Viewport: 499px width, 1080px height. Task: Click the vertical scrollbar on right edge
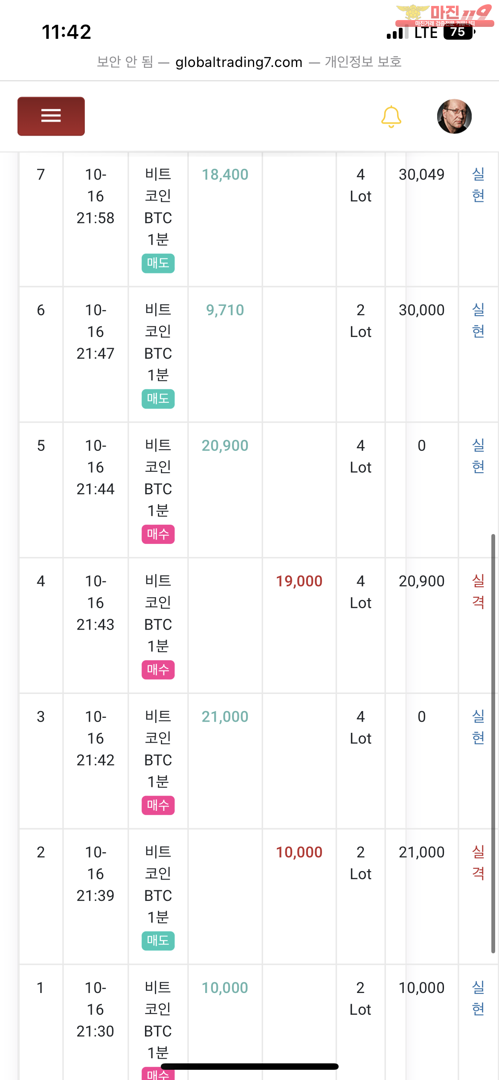[493, 742]
